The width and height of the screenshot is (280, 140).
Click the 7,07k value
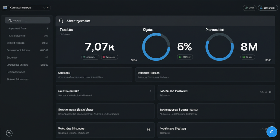(x=100, y=47)
